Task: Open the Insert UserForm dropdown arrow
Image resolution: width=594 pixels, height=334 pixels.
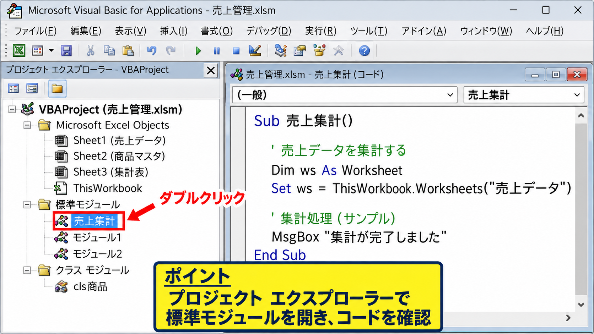Action: 52,51
